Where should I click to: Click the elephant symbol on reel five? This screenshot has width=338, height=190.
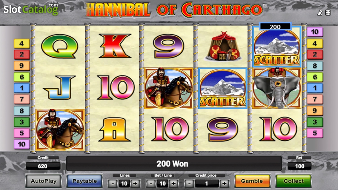(x=277, y=88)
